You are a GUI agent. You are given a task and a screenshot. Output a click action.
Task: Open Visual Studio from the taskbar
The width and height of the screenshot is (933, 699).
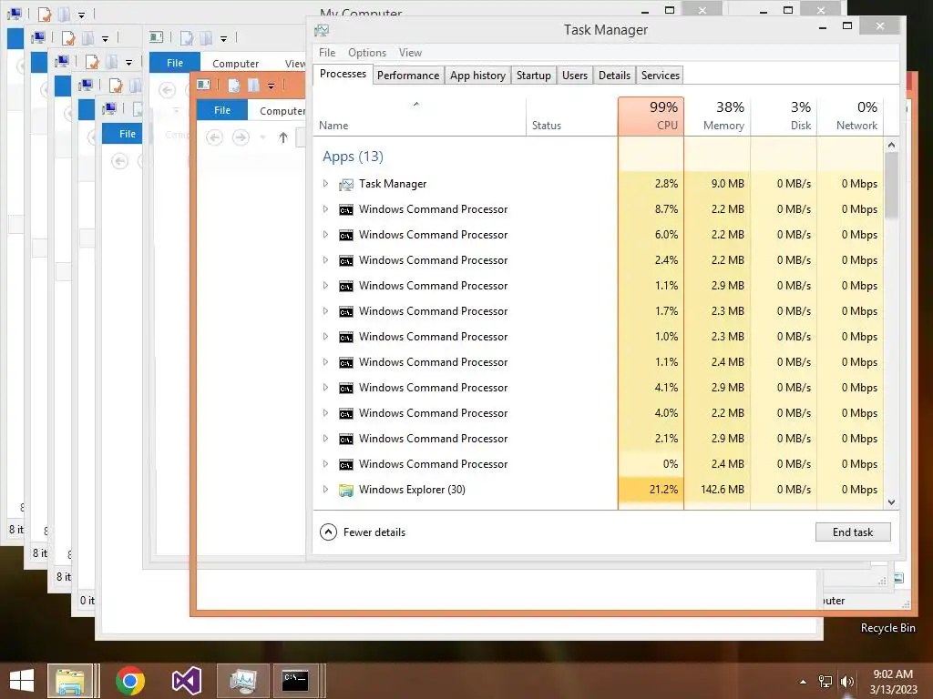tap(186, 681)
